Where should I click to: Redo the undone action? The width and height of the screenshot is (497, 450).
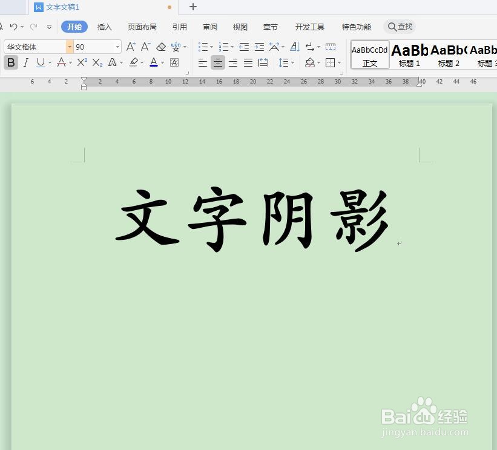(x=34, y=27)
